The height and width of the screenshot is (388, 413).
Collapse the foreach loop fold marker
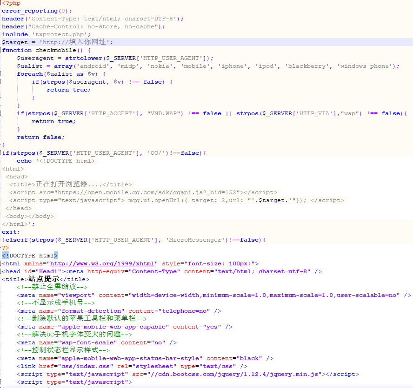1,74
